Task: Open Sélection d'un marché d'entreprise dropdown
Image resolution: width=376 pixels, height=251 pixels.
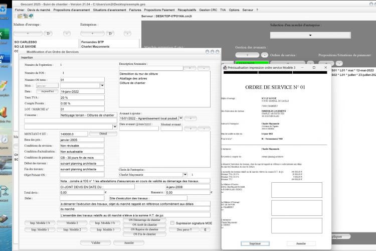Action: tap(310, 35)
